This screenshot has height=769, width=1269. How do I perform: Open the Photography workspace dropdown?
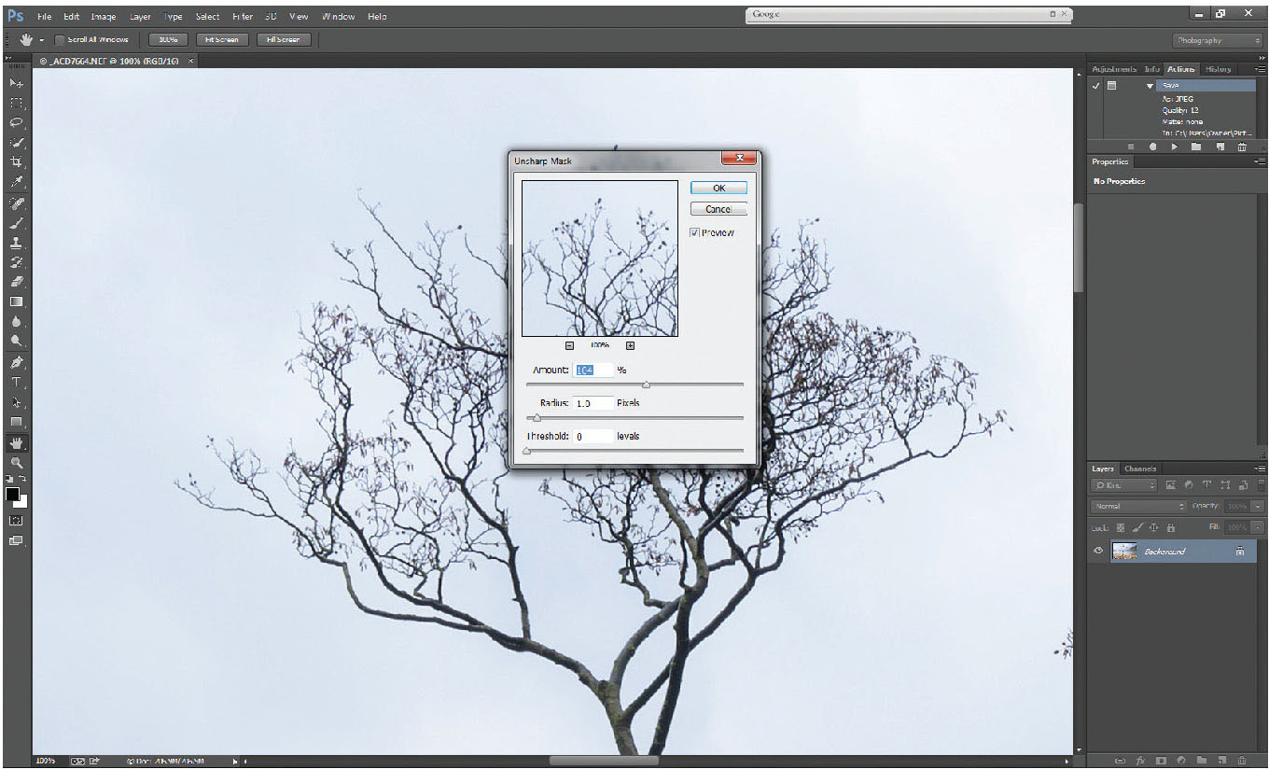[x=1217, y=40]
